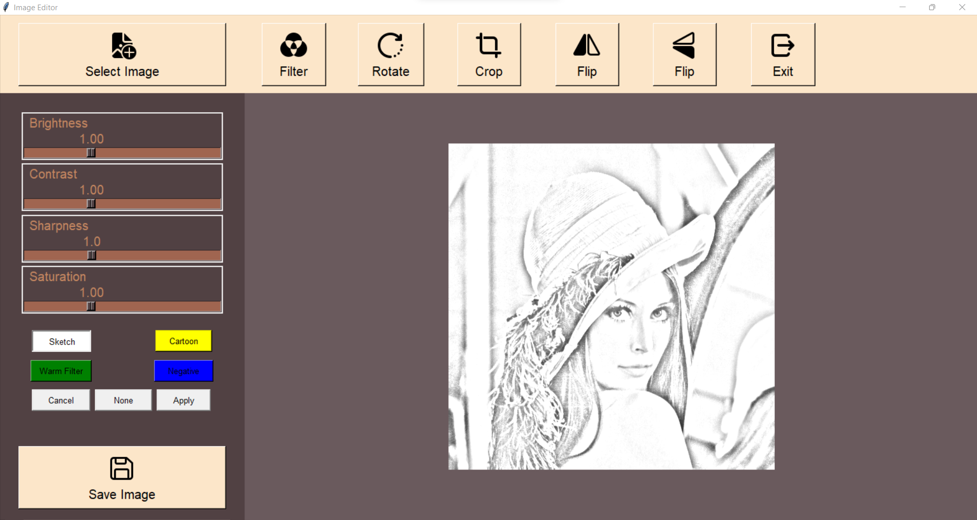This screenshot has width=977, height=520.
Task: Click the sketch image preview
Action: (611, 306)
